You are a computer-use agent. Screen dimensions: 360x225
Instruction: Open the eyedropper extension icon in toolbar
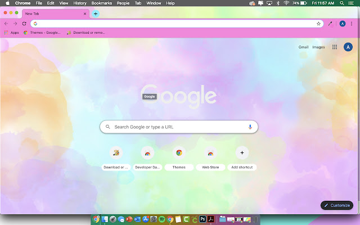tap(330, 24)
